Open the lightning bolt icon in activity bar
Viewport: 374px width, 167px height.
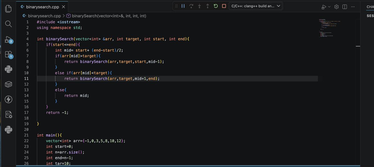[9, 99]
